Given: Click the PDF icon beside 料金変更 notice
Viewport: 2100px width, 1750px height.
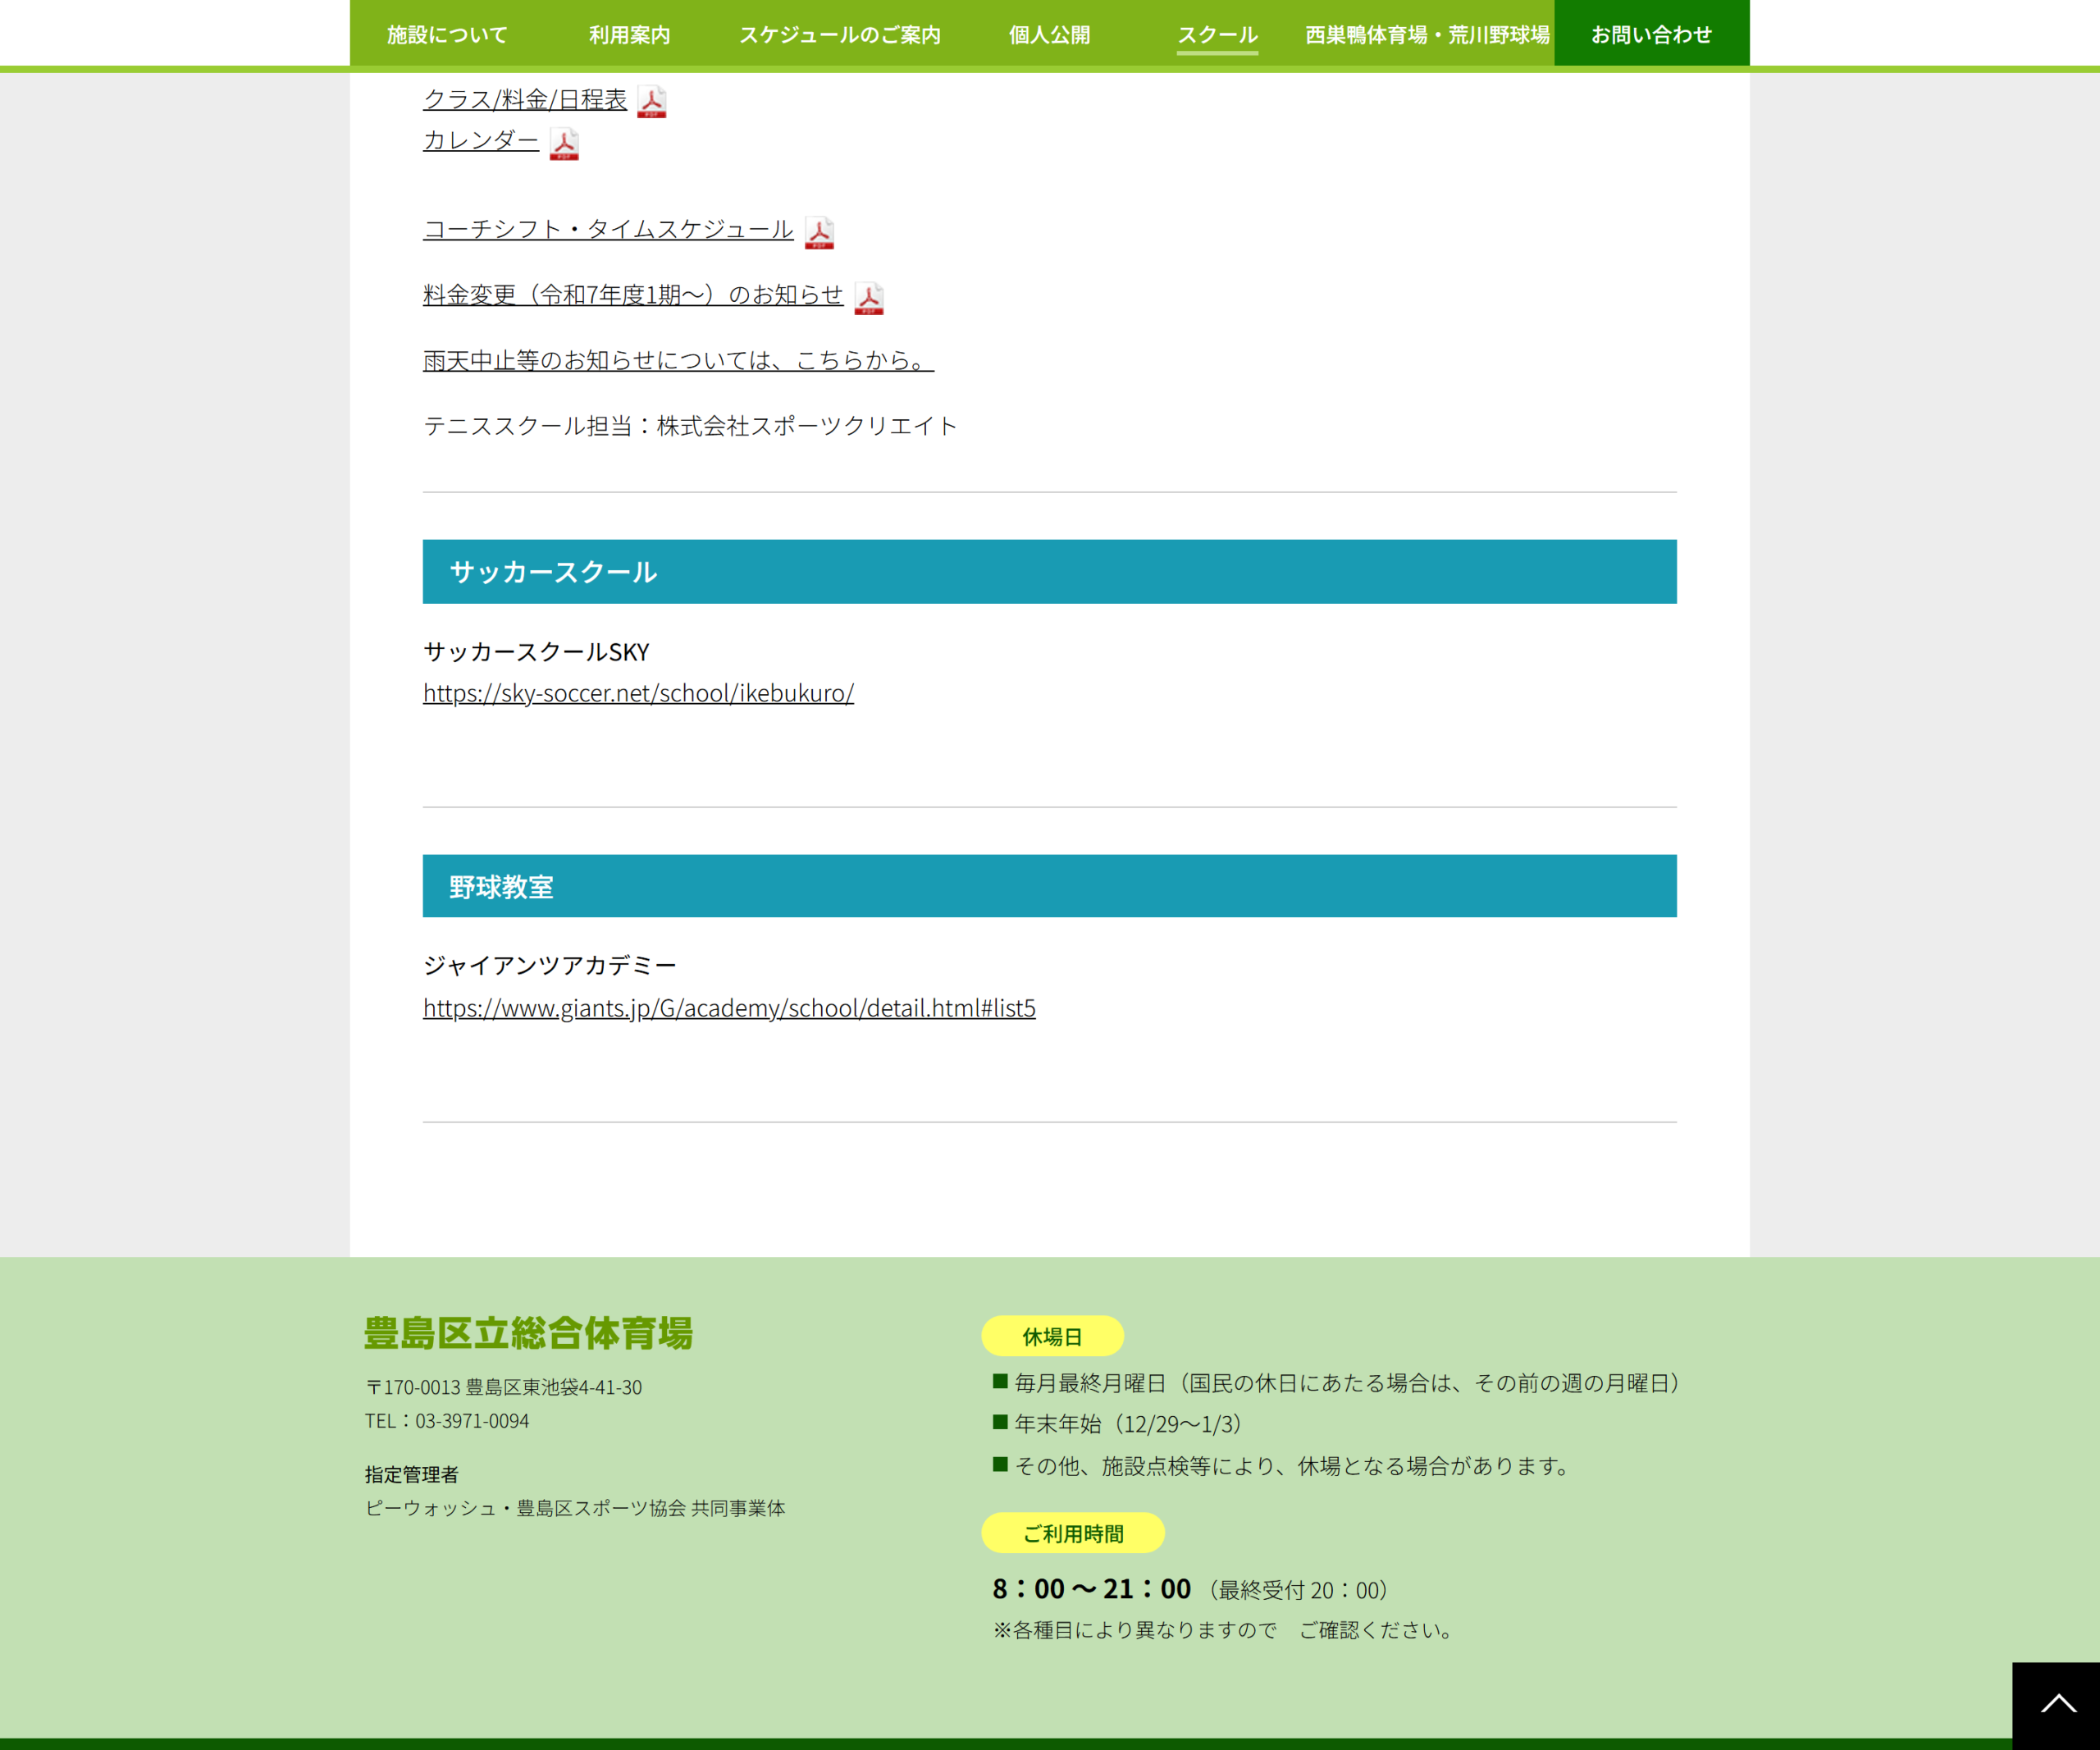Looking at the screenshot, I should [869, 298].
